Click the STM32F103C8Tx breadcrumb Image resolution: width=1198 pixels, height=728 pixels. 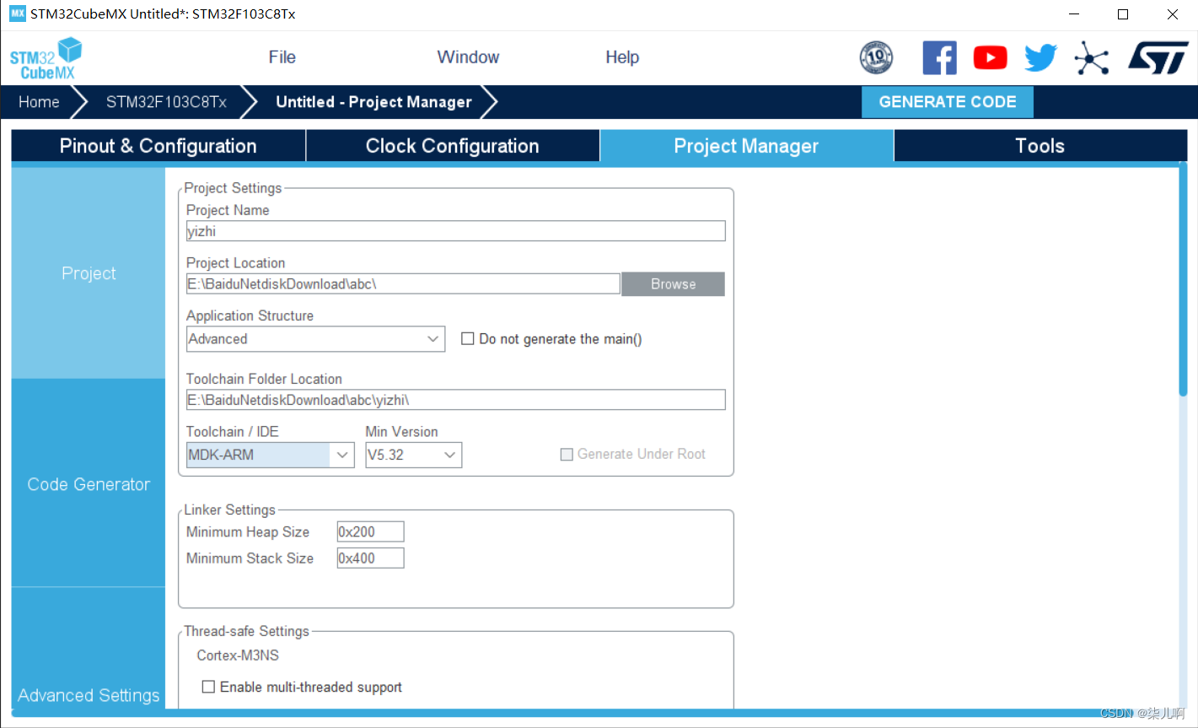[166, 102]
